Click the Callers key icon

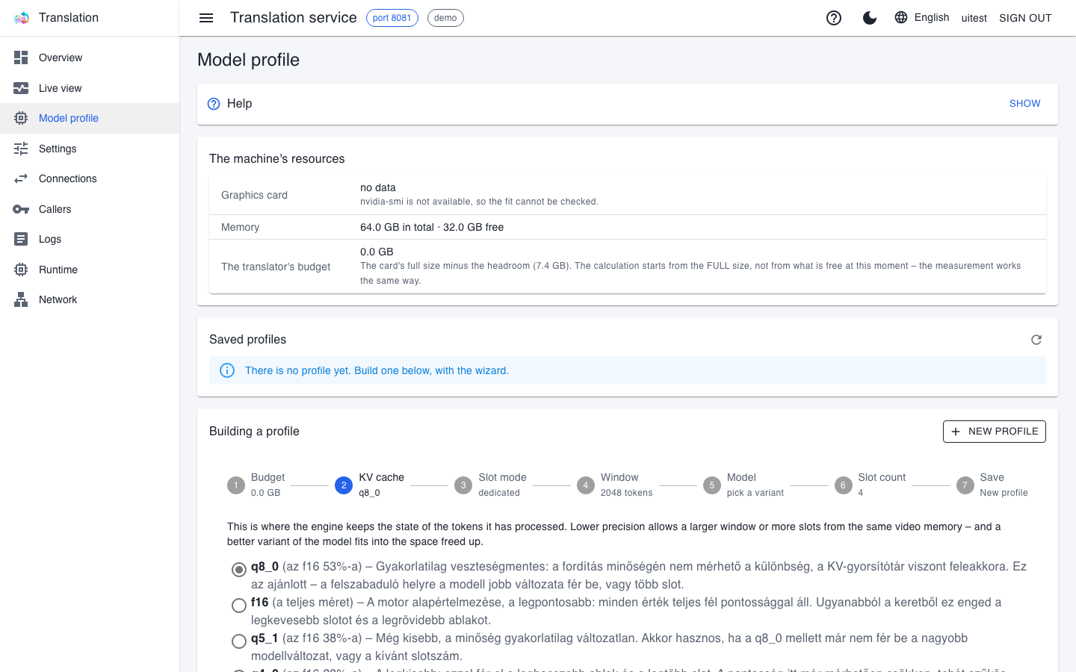click(x=21, y=209)
